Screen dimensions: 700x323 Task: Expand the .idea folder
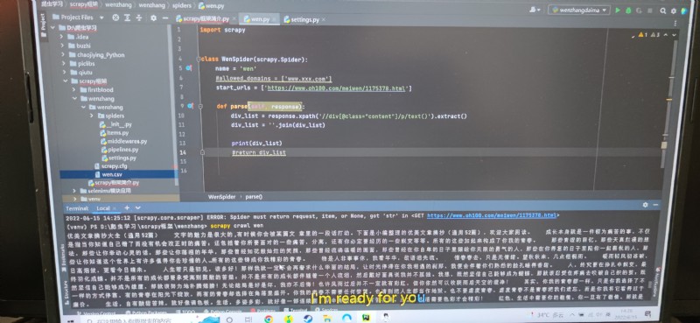(62, 37)
